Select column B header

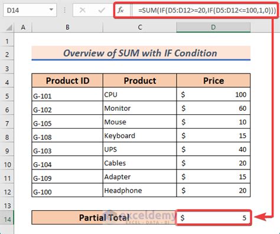(67, 27)
